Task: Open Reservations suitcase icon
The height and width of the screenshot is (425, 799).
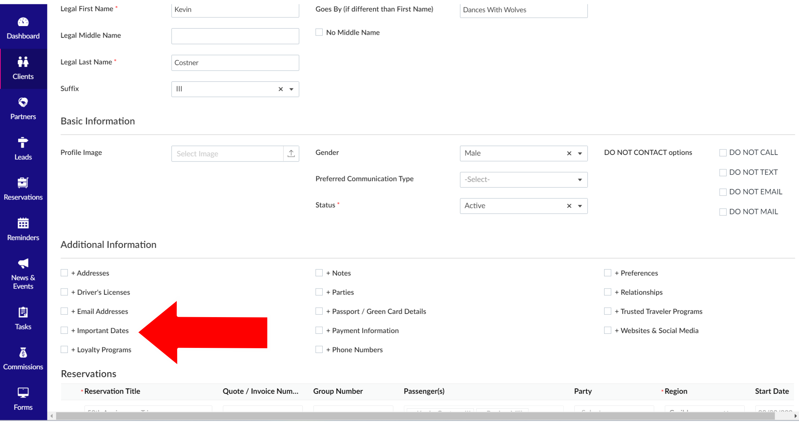Action: [x=23, y=183]
